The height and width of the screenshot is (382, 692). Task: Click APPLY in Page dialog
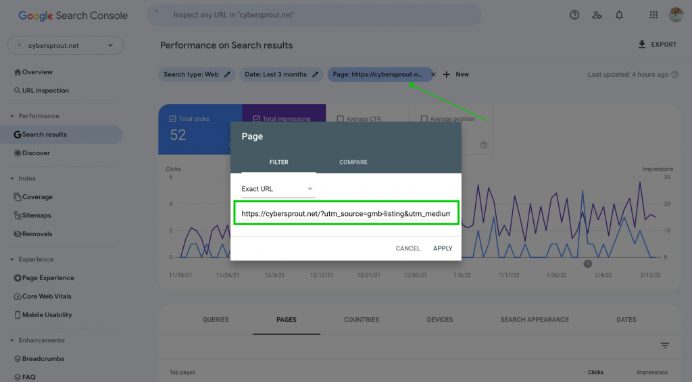click(x=443, y=248)
